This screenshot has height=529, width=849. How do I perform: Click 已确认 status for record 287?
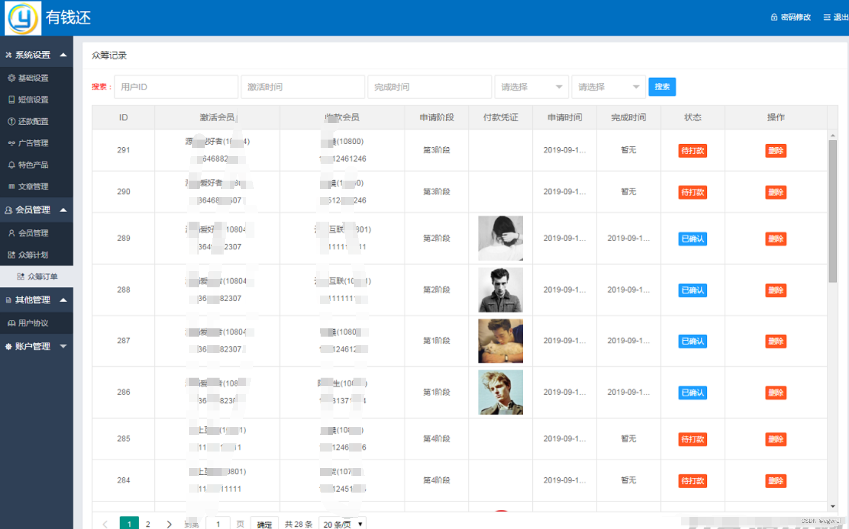pos(693,341)
